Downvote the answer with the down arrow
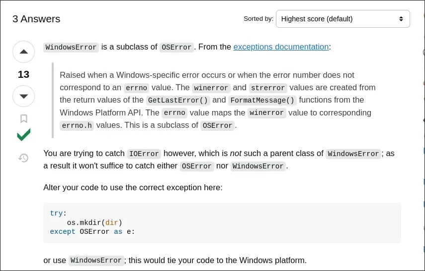425x271 pixels. pos(23,96)
